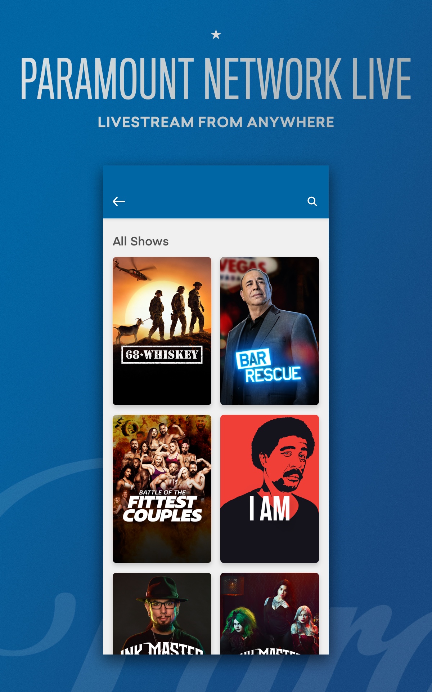
Task: Select Battle of the Fittest Couples poster
Action: (162, 489)
